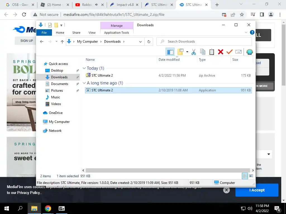Viewport: 286px width, 214px height.
Task: Click the Cut scissors icon
Action: (x=194, y=52)
